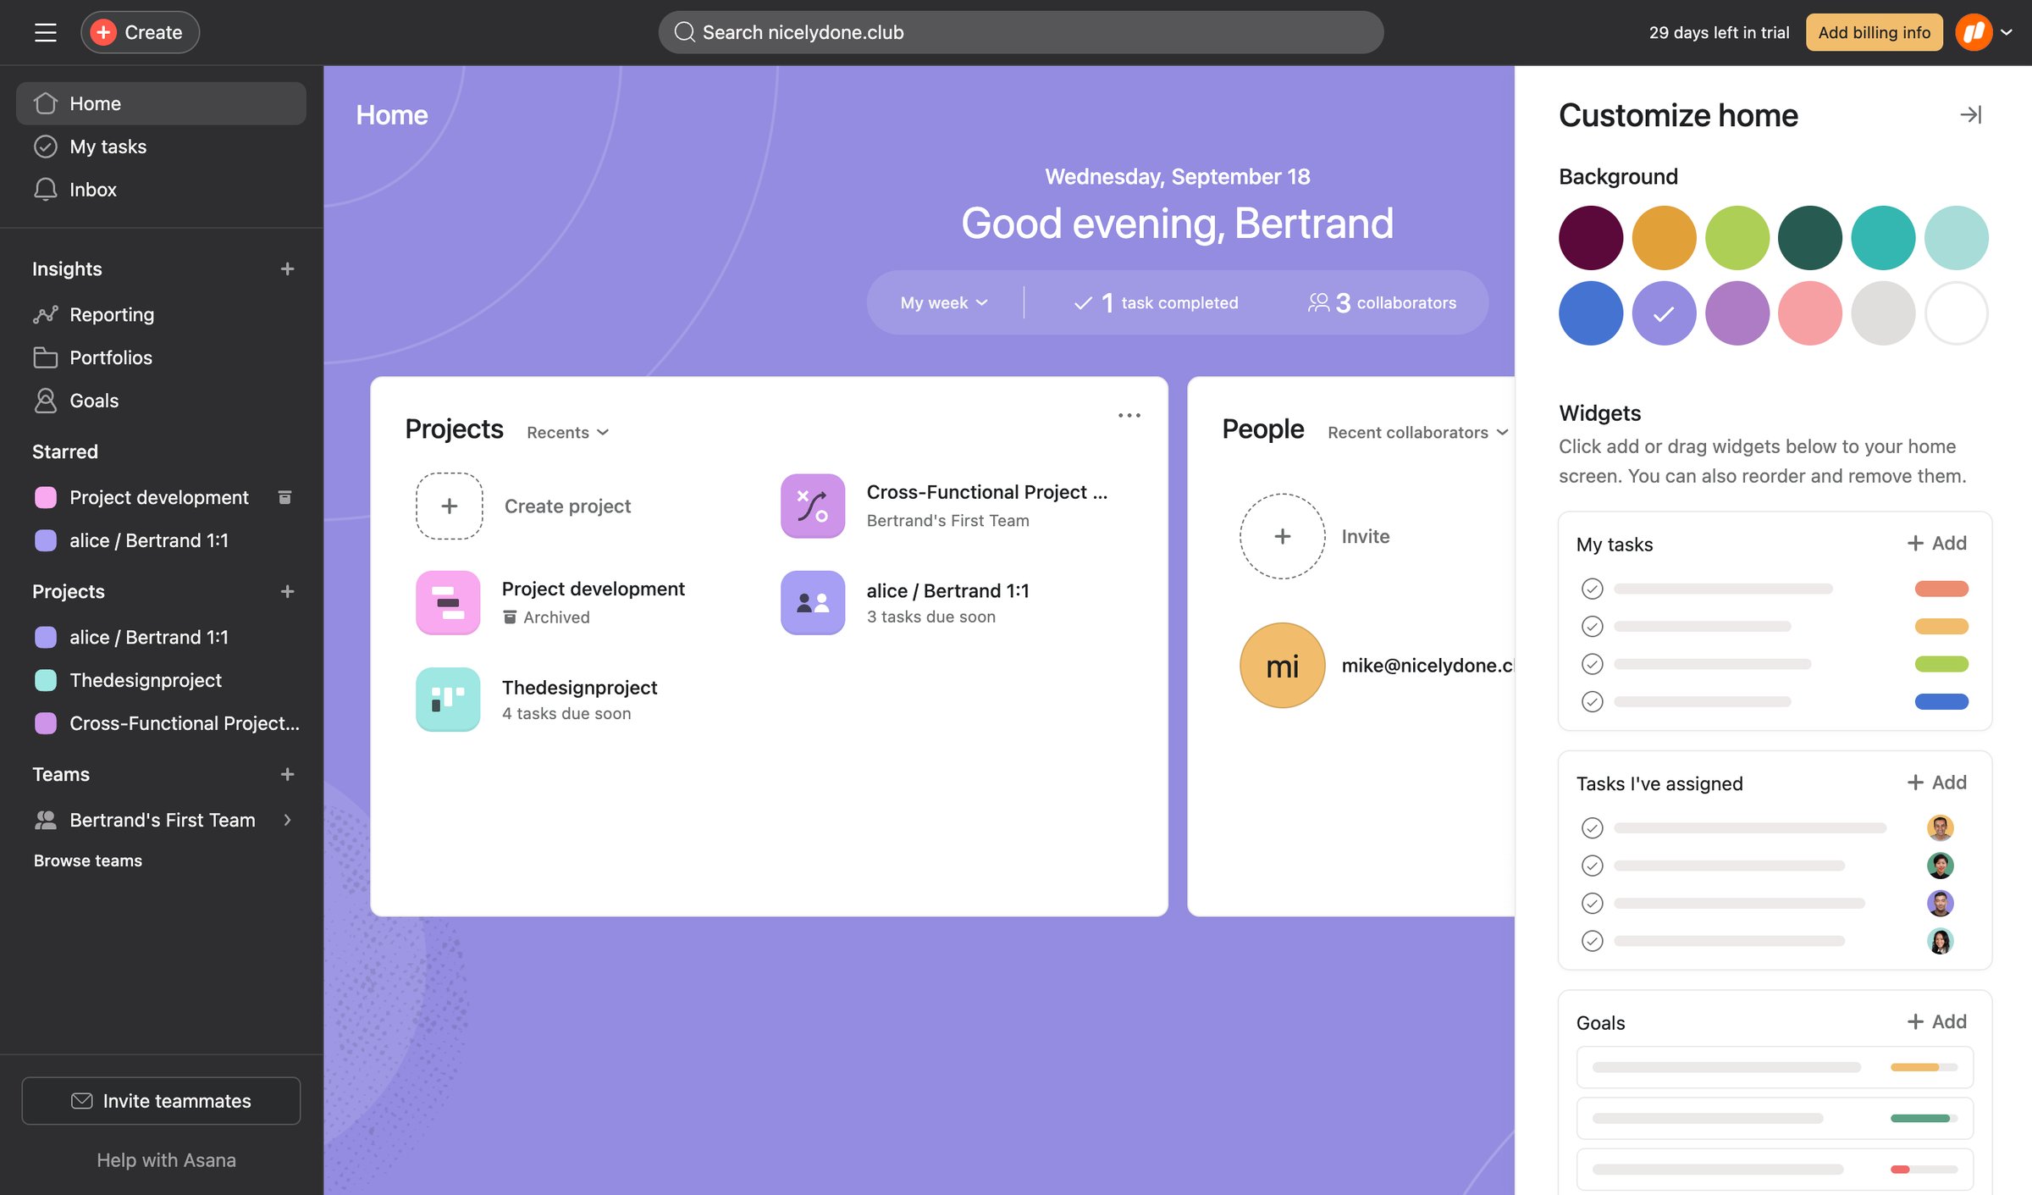
Task: Select the blue background color
Action: [1591, 313]
